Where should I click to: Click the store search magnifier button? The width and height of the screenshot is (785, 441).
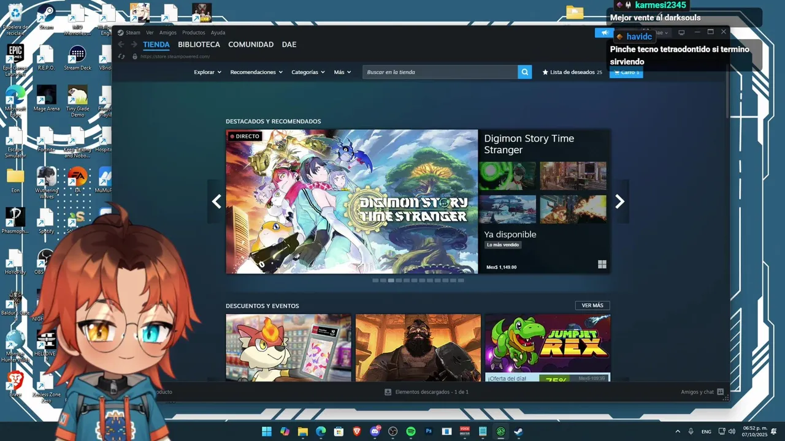(x=525, y=72)
